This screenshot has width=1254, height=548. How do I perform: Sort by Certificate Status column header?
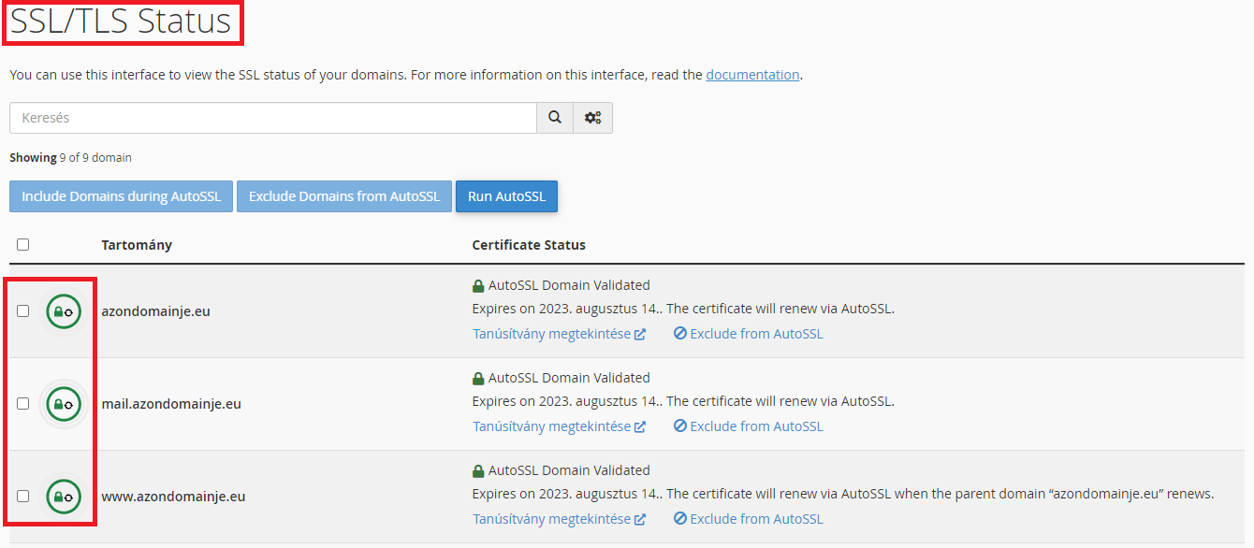(528, 245)
